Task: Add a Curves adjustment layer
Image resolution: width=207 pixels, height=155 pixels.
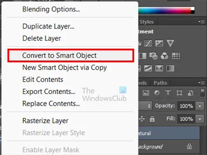Action: pos(148,43)
